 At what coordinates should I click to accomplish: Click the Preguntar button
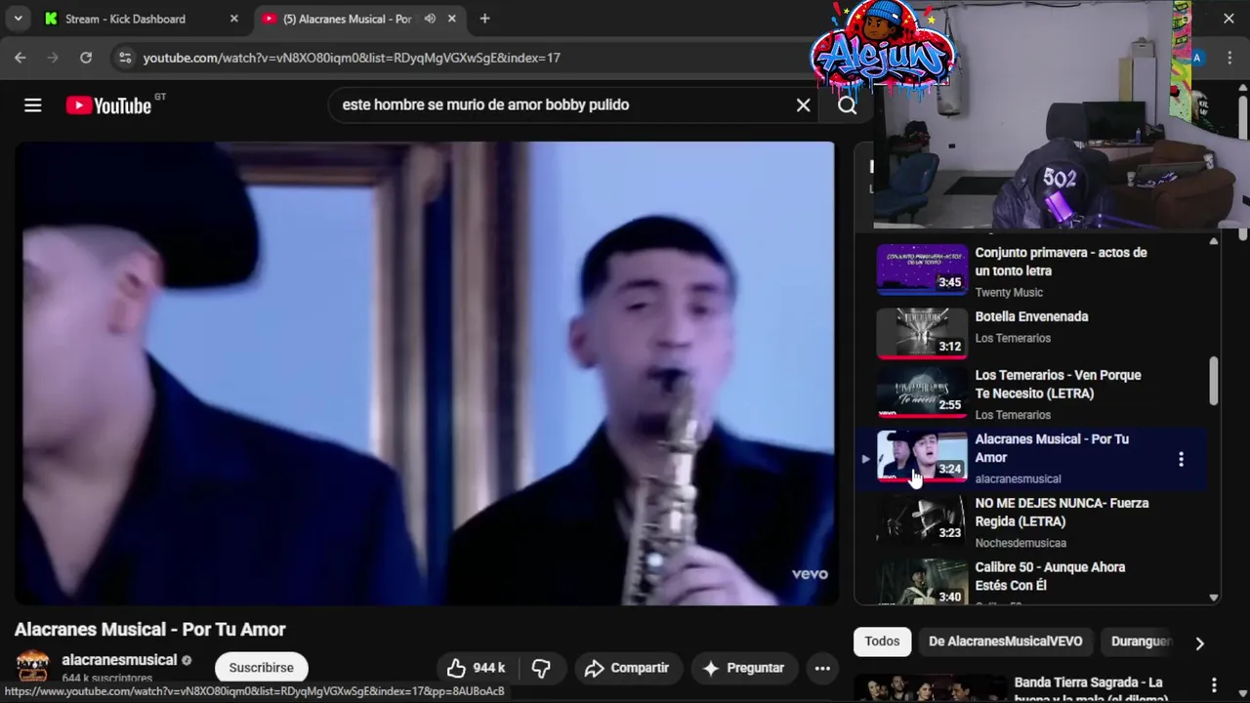[x=744, y=668]
